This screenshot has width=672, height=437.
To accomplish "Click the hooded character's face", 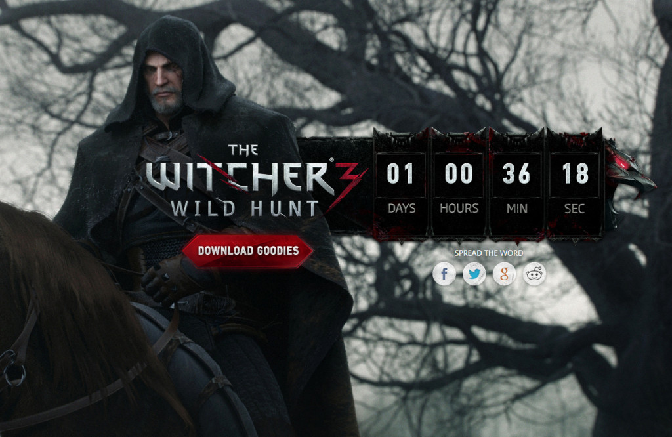I will pyautogui.click(x=164, y=81).
